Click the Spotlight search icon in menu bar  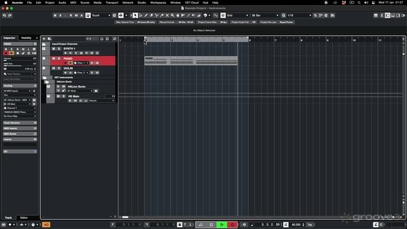[359, 3]
